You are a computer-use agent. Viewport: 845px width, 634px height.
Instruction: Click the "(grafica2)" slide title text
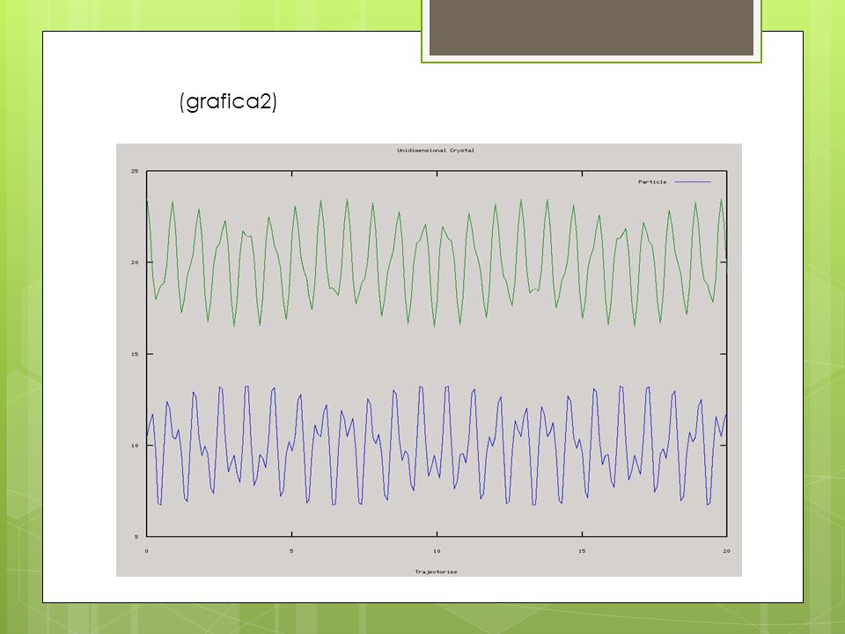[x=228, y=101]
